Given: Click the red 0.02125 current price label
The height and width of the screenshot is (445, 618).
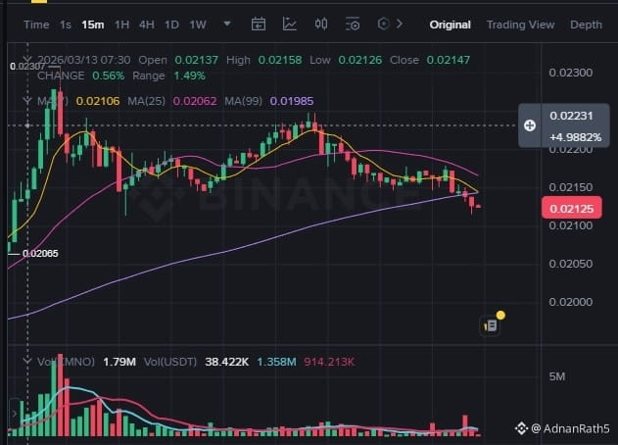Looking at the screenshot, I should click(572, 208).
